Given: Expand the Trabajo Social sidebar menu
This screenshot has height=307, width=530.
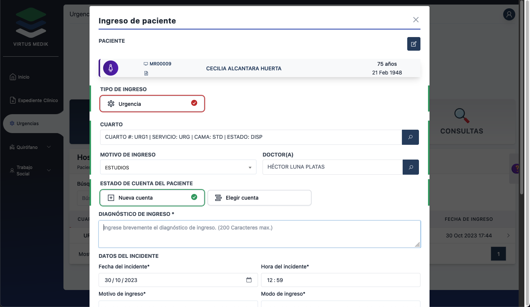Looking at the screenshot, I should [31, 171].
